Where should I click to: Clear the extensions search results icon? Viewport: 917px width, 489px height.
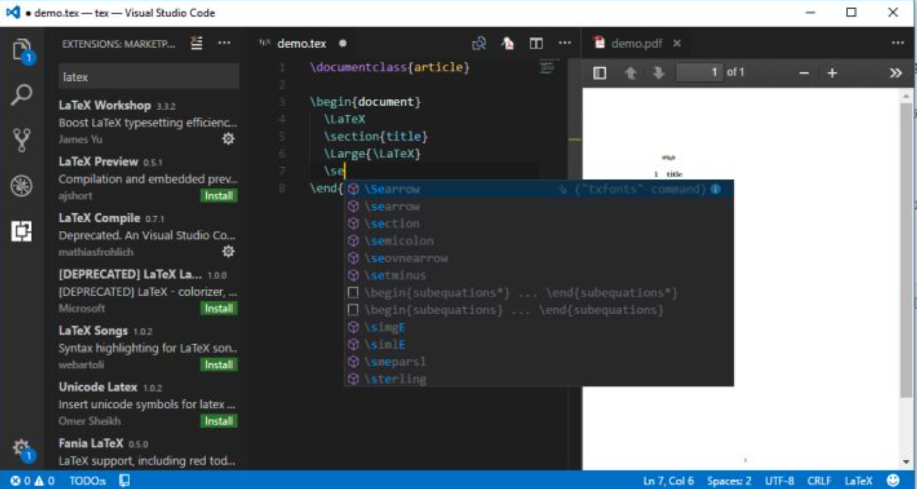(197, 43)
